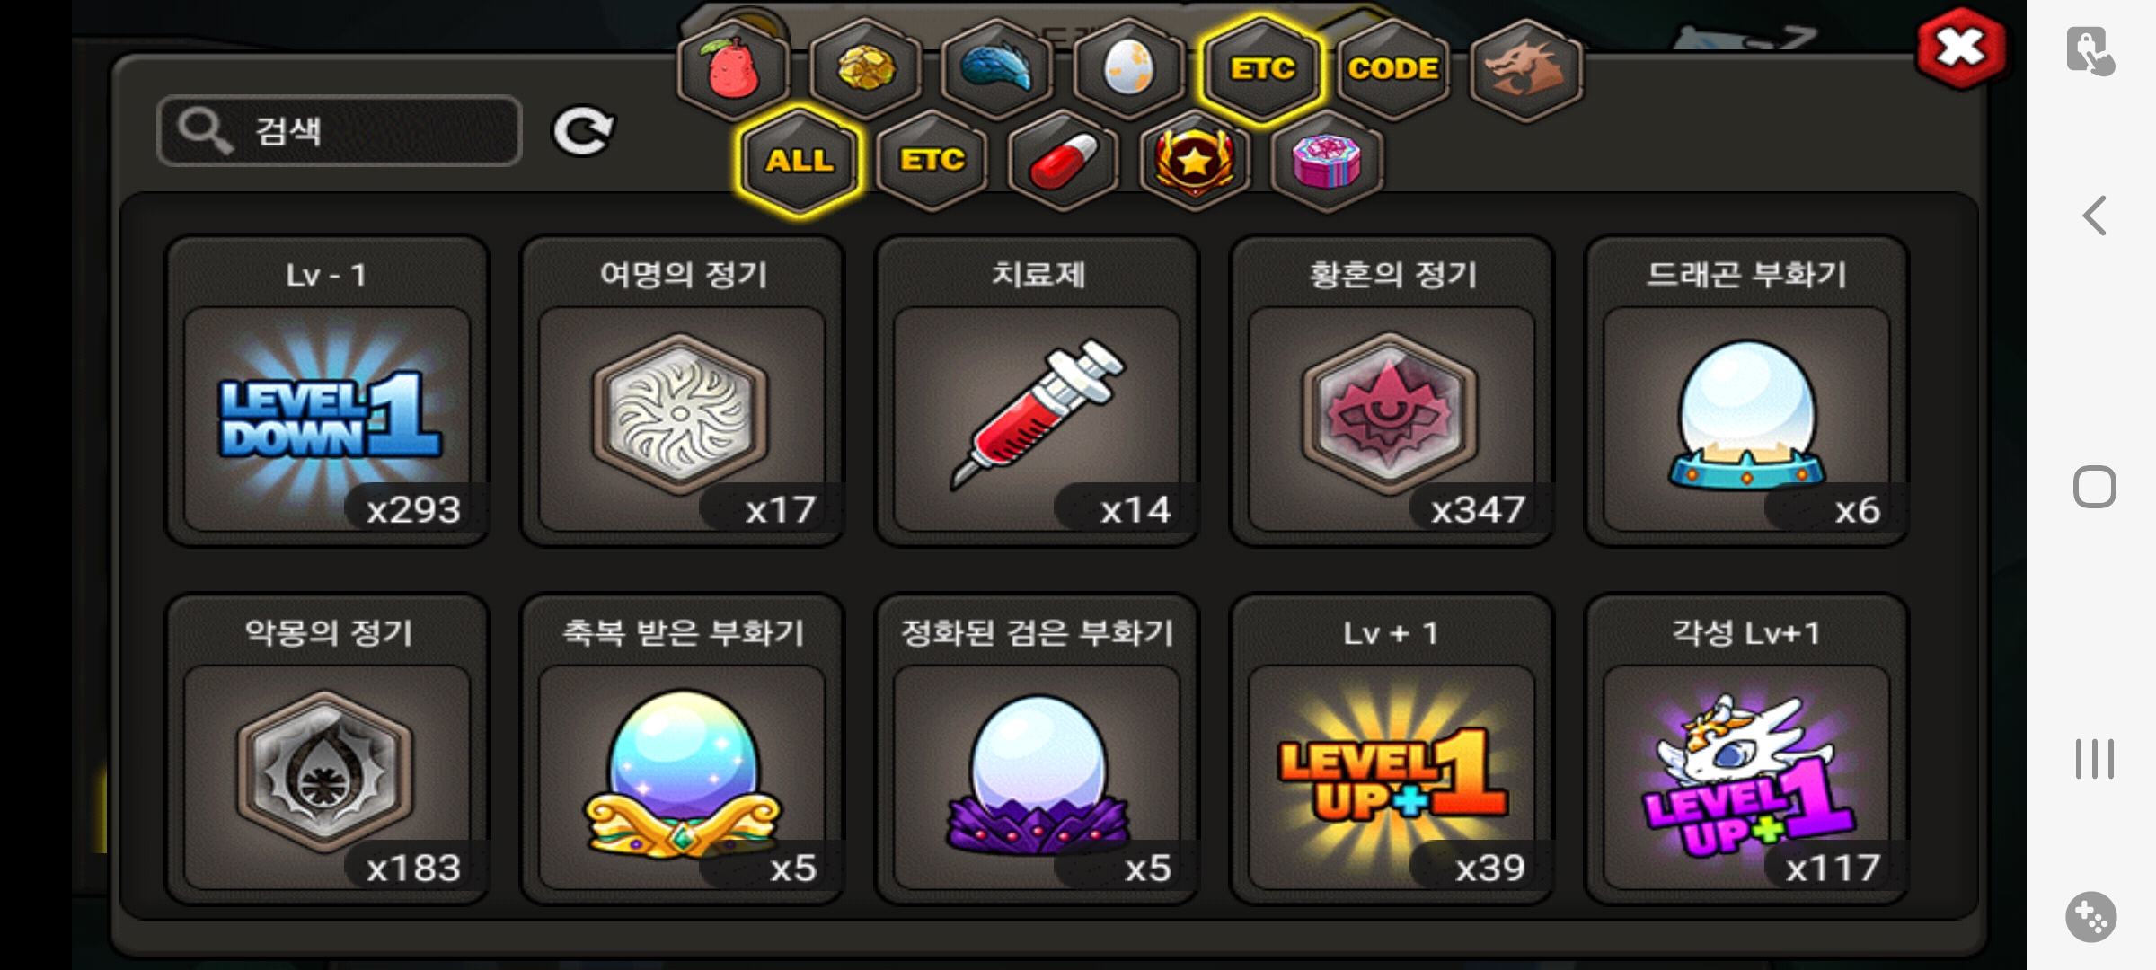Switch to the top ETC tab
The height and width of the screenshot is (970, 2156).
(x=1262, y=69)
